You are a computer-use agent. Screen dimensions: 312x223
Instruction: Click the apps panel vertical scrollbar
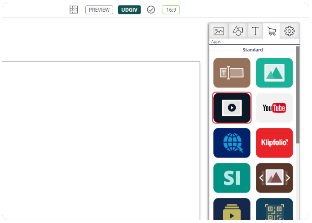pos(298,95)
